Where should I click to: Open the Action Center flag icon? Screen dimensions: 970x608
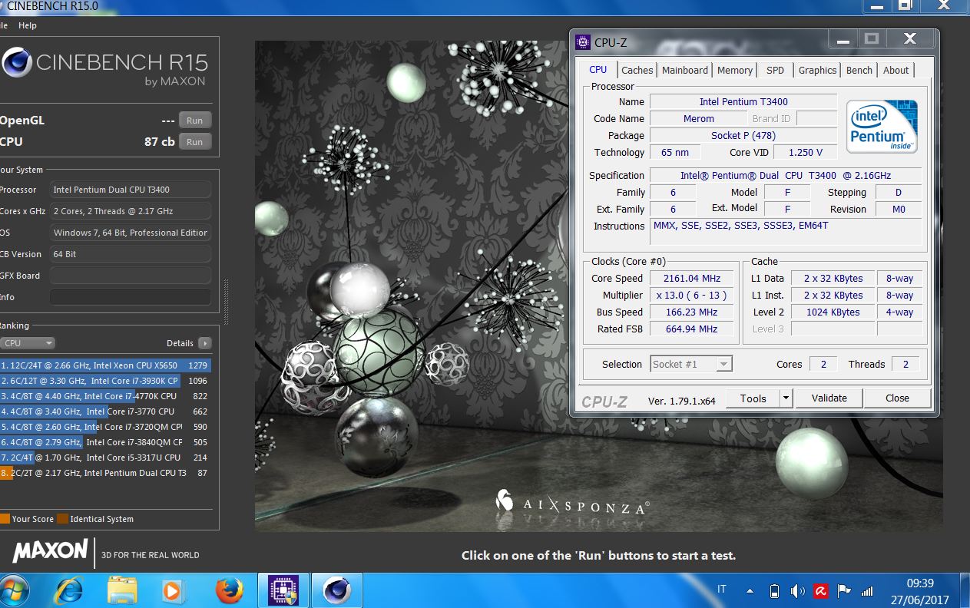(x=844, y=591)
